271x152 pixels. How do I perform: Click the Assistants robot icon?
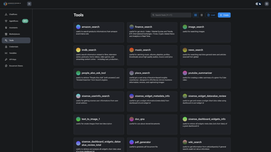tap(6, 27)
